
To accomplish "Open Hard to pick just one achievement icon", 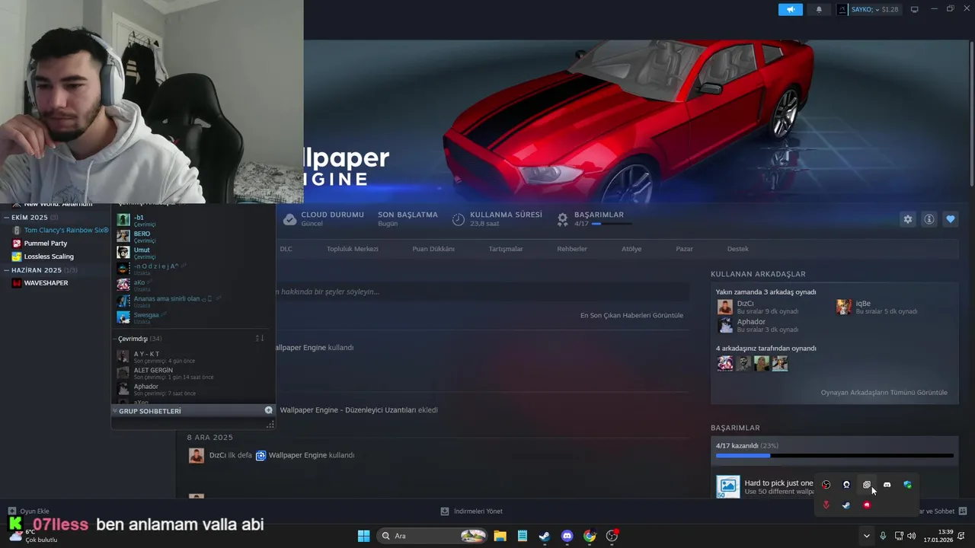I will tap(728, 486).
